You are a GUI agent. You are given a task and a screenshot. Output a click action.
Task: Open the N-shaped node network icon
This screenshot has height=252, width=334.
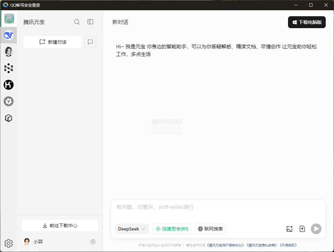tap(9, 68)
